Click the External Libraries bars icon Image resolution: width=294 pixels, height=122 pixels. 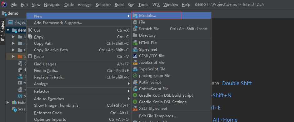click(x=14, y=103)
